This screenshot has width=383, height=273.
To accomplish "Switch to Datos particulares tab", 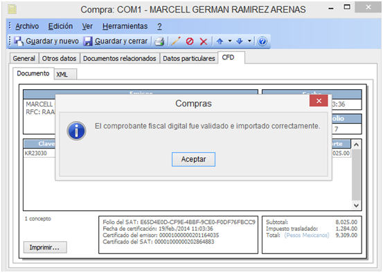I will [x=189, y=59].
